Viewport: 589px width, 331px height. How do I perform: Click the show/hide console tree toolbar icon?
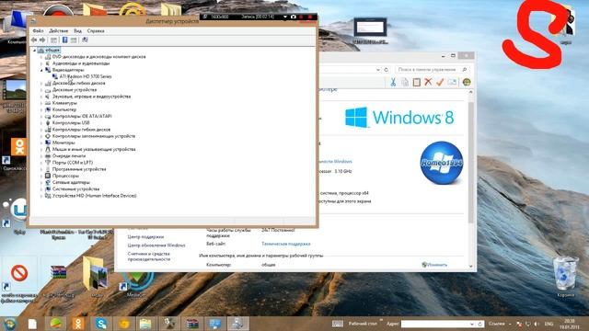[53, 40]
